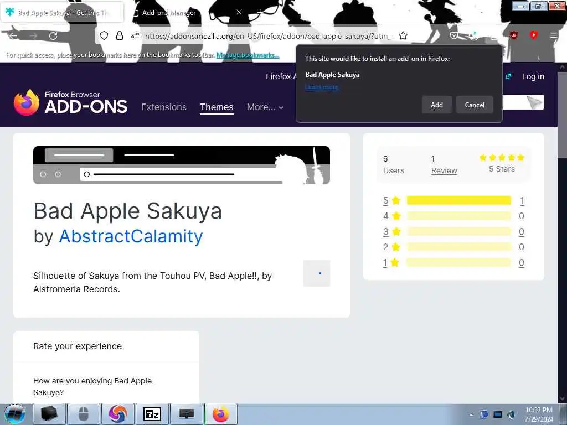The height and width of the screenshot is (425, 567).
Task: Reload the page with the refresh icon
Action: point(53,36)
